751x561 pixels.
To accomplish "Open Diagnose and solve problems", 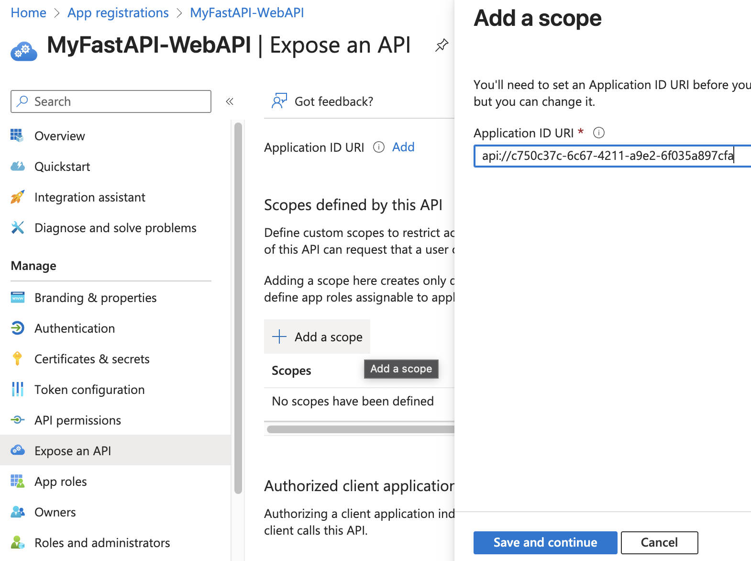I will point(115,228).
